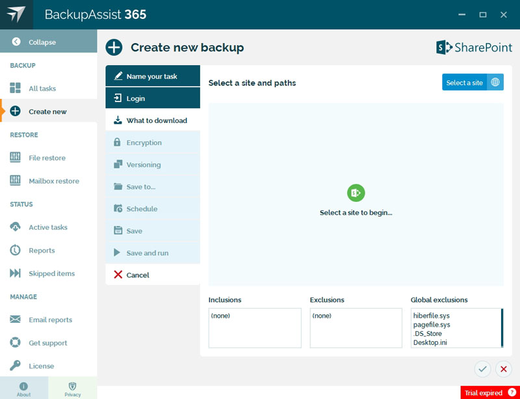Viewport: 520px width, 399px height.
Task: Click the SharePoint logo at top right
Action: point(474,47)
